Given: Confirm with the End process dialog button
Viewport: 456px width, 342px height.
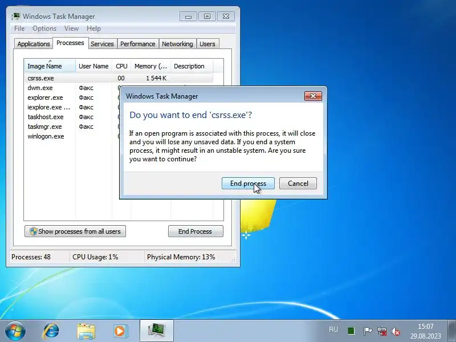Looking at the screenshot, I should (x=248, y=184).
